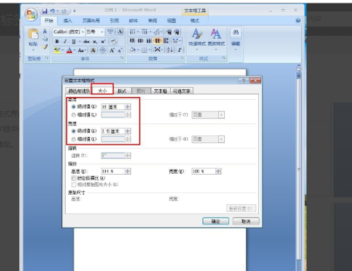Open paragraph shading bucket dropdown
Viewport: 352px width, 271px height.
pos(138,50)
